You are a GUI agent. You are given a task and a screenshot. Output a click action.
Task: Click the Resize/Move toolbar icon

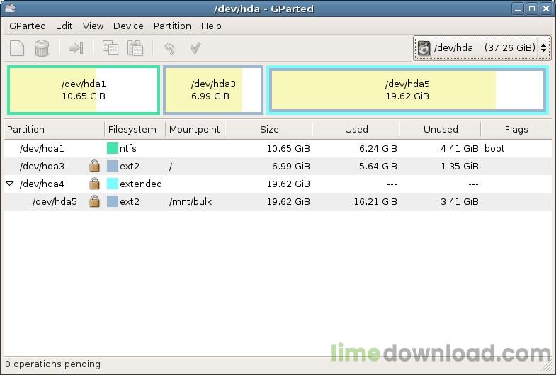[76, 48]
